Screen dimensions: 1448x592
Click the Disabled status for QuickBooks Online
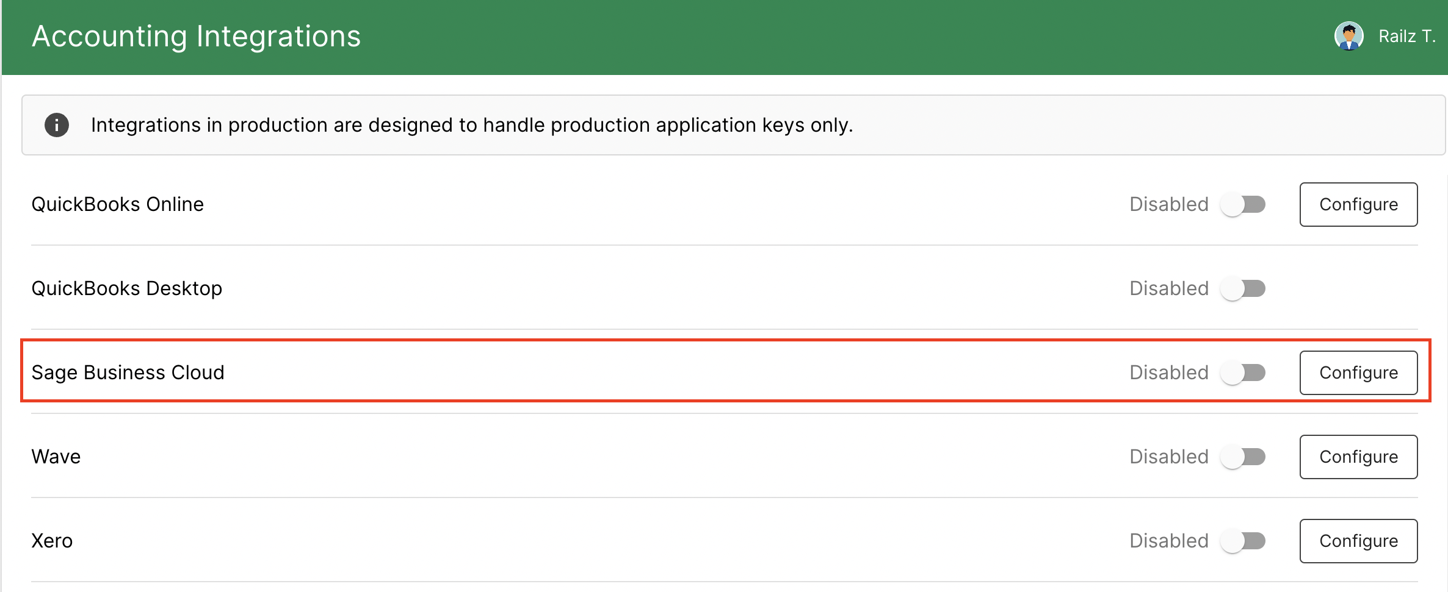coord(1168,204)
